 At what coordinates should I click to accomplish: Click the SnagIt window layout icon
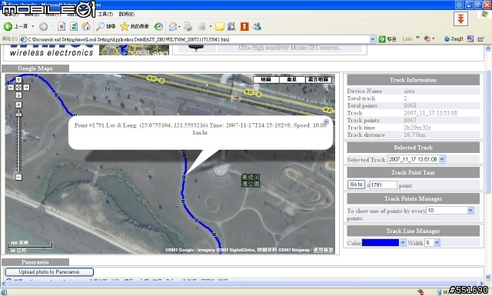(470, 39)
